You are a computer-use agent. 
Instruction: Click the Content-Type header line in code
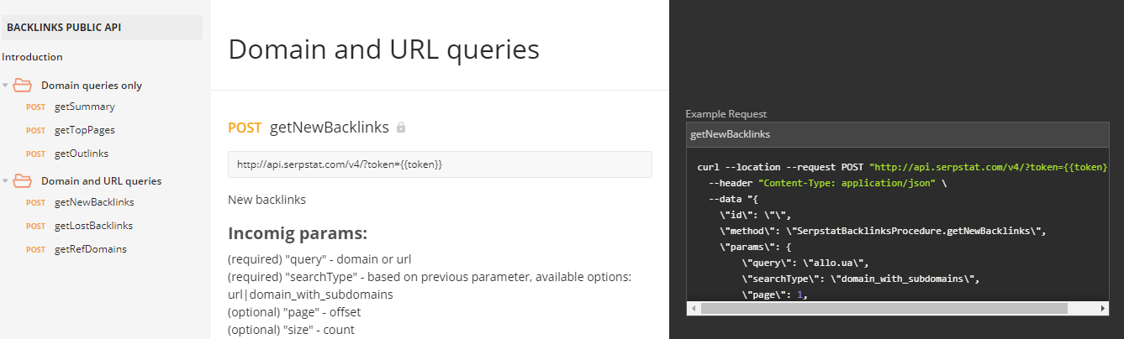(x=829, y=183)
